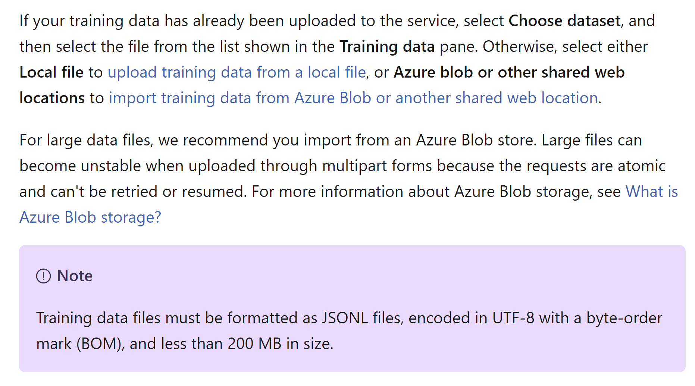
Task: Click the bold "Local file" option text
Action: (51, 72)
